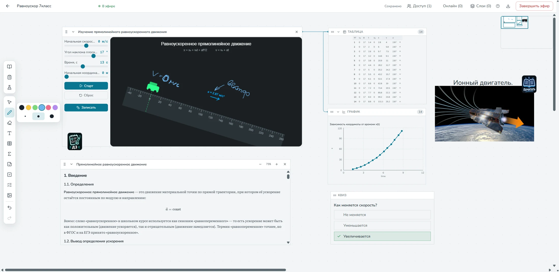
Task: Click the help question mark icon
Action: coord(498,6)
